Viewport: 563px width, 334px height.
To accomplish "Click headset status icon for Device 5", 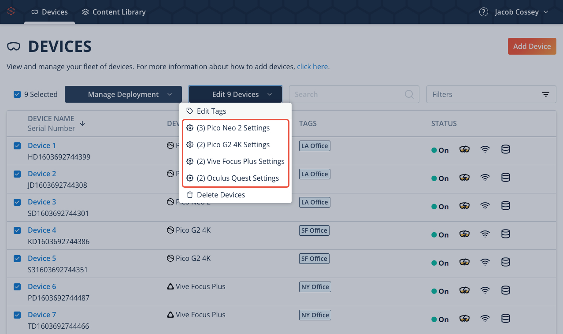I will tap(464, 263).
